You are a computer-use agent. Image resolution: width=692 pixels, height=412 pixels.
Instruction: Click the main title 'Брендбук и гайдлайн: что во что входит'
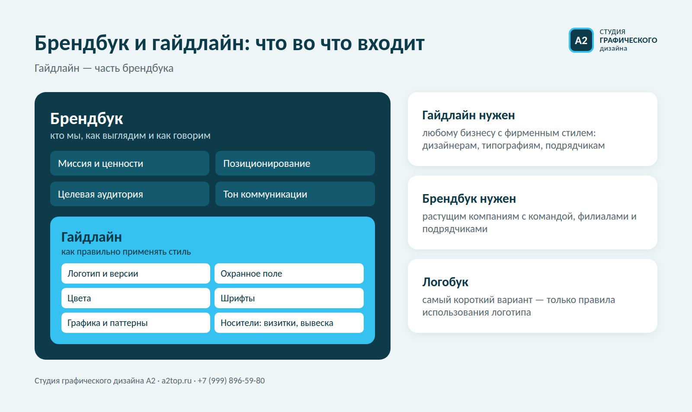(x=229, y=43)
